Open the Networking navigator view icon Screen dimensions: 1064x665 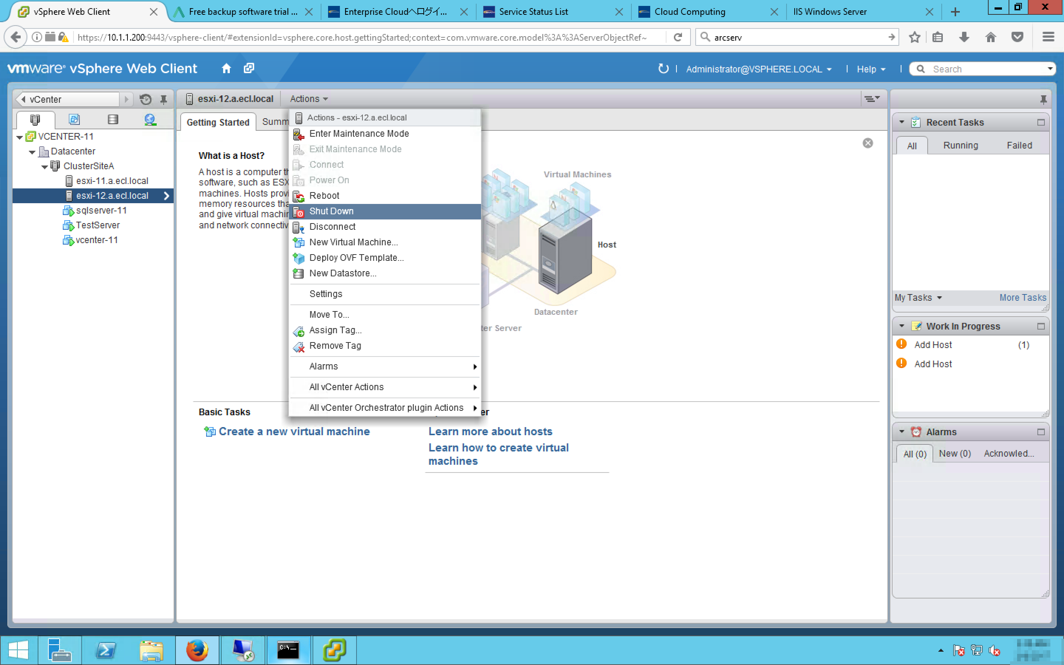[x=150, y=120]
